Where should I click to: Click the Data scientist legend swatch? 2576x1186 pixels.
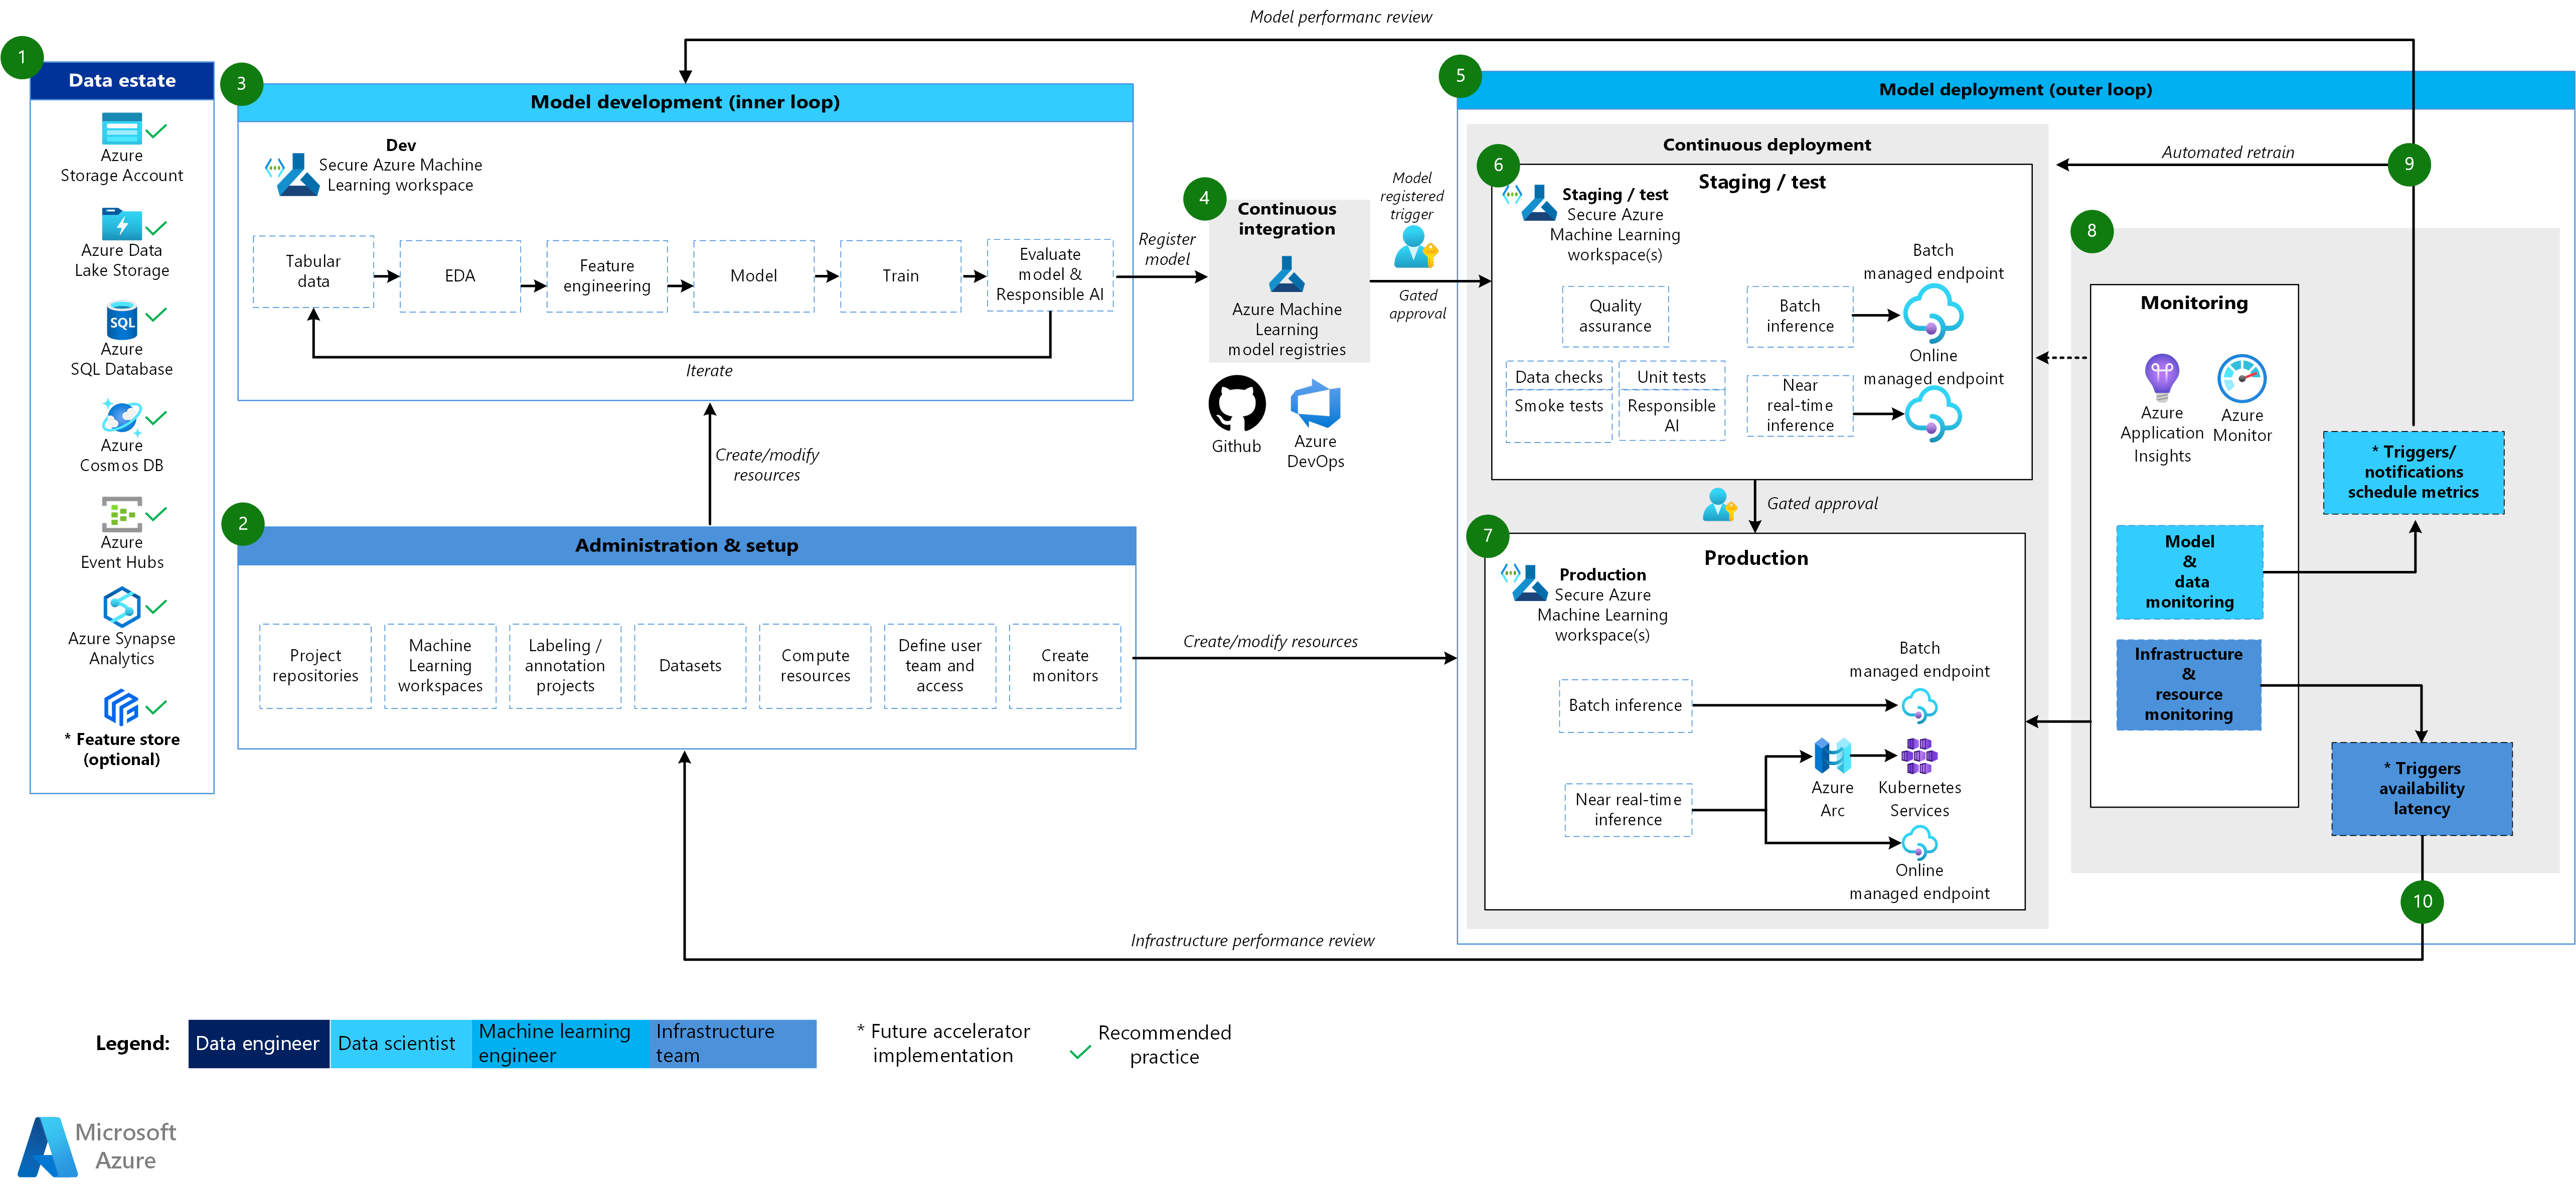coord(400,1043)
